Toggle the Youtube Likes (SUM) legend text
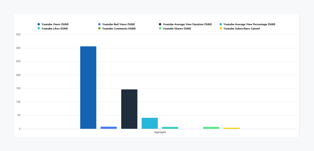The height and width of the screenshot is (151, 314). 55,29
